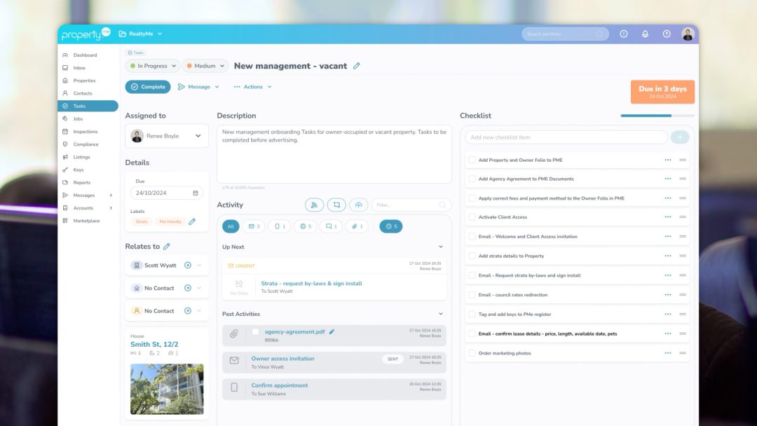Click the Smith St property photo thumbnail
This screenshot has height=426, width=757.
coord(167,389)
